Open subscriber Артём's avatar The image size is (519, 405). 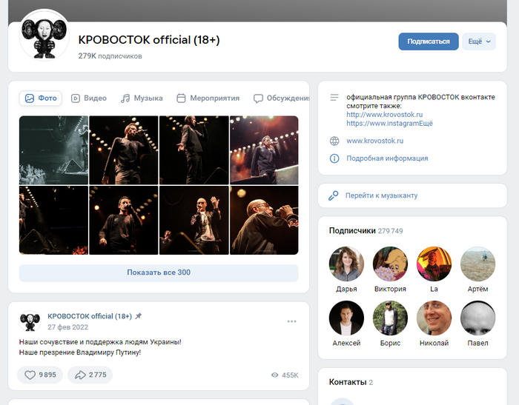click(x=477, y=264)
